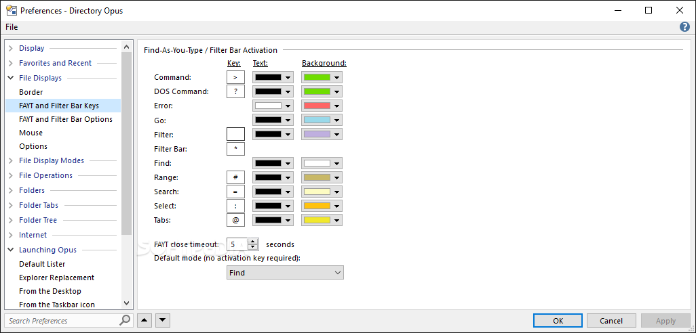This screenshot has width=696, height=333.
Task: Open Command text color dropdown
Action: pos(273,77)
